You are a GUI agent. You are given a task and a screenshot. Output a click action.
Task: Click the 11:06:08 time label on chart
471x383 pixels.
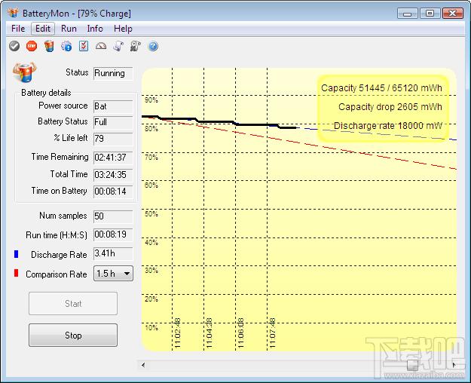(x=241, y=332)
